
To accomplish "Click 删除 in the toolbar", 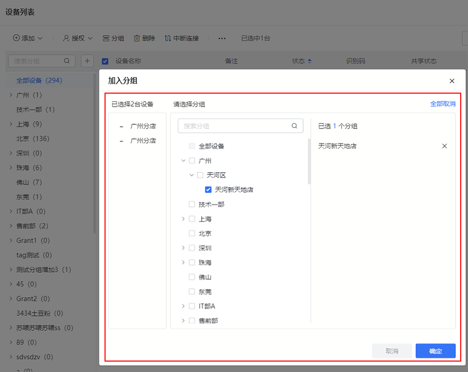I will point(145,38).
